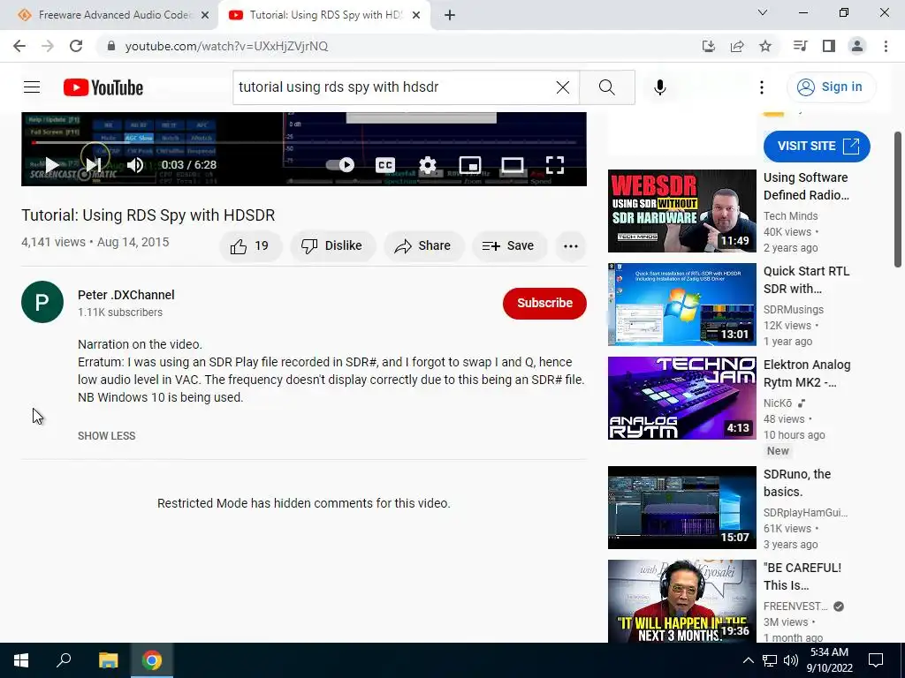
Task: Open the tab search chevron
Action: [x=763, y=12]
